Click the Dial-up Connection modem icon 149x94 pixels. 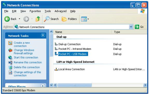(x=56, y=44)
